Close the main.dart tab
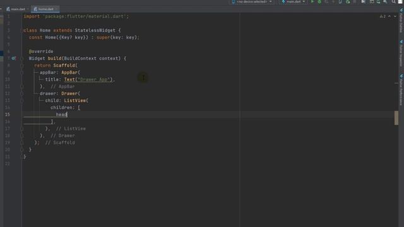The width and height of the screenshot is (404, 227). (28, 9)
